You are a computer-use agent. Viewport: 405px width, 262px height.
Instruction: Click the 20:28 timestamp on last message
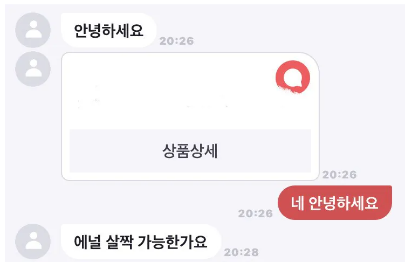click(242, 252)
